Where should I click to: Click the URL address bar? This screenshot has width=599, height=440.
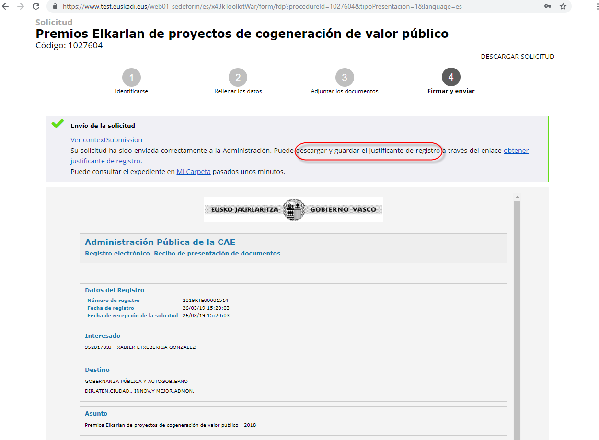click(x=288, y=7)
